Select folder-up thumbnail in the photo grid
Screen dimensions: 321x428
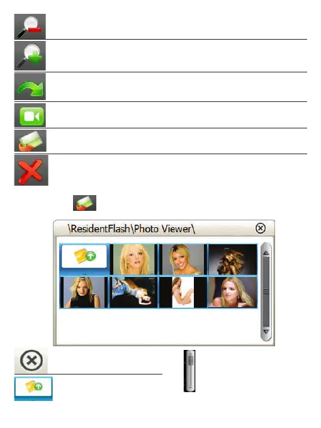(84, 259)
